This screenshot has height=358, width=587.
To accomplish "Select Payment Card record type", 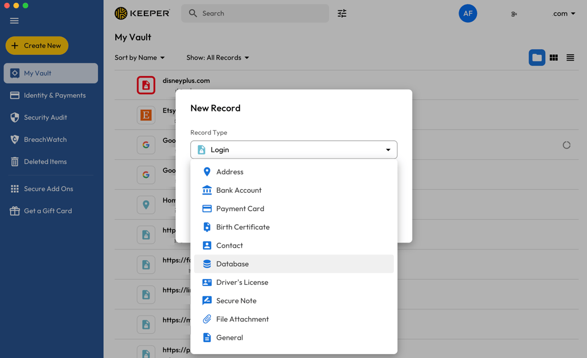I will 293,208.
